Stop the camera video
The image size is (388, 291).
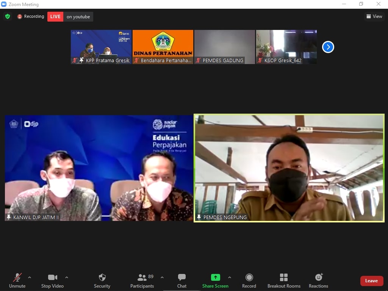[x=52, y=281]
